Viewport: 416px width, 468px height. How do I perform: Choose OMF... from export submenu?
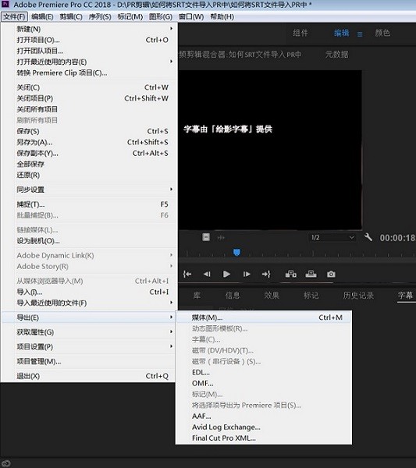point(264,383)
